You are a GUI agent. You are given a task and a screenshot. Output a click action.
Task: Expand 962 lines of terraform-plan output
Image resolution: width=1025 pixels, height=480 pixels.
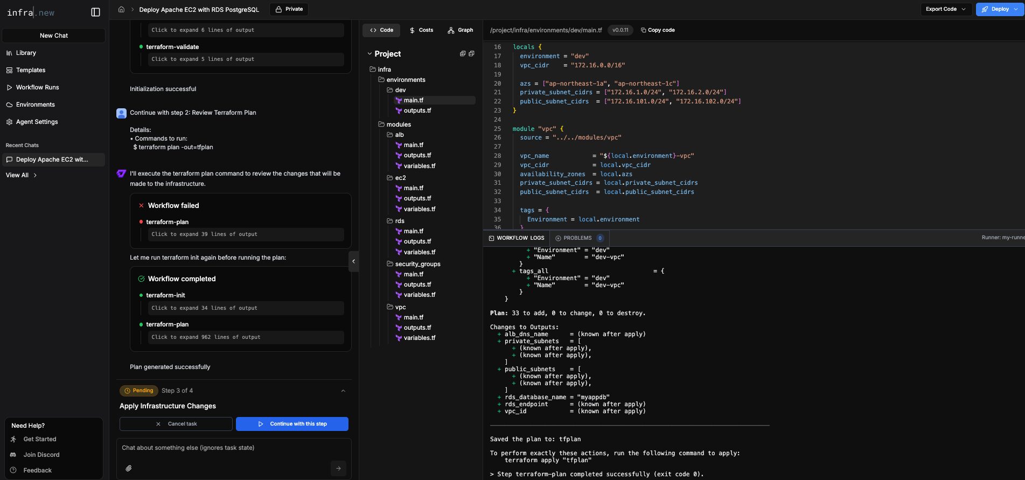tap(246, 337)
